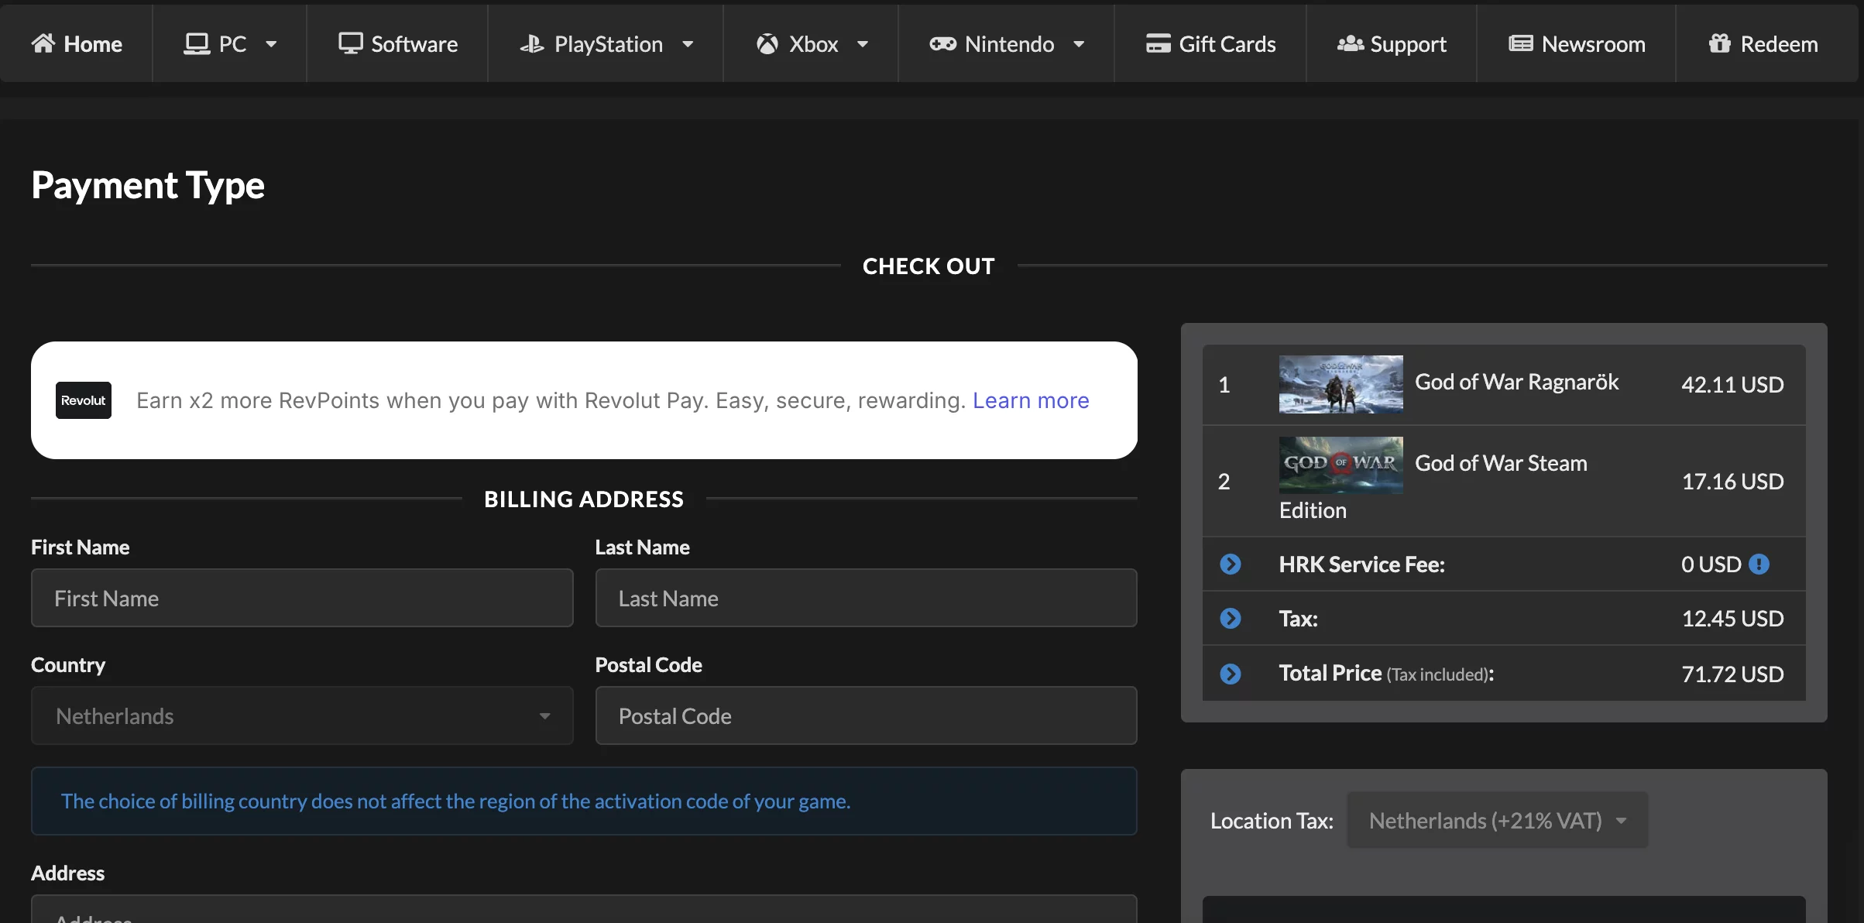Click the arrow icon beside HRK Service Fee
This screenshot has height=923, width=1864.
tap(1230, 564)
